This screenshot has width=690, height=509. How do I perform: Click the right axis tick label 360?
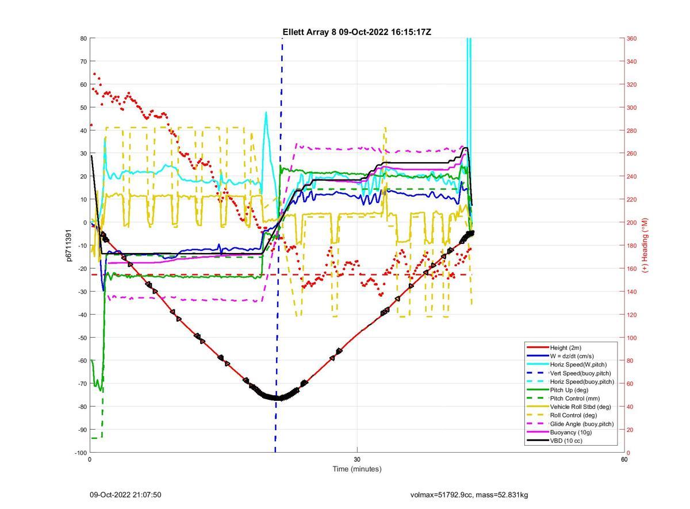point(631,39)
